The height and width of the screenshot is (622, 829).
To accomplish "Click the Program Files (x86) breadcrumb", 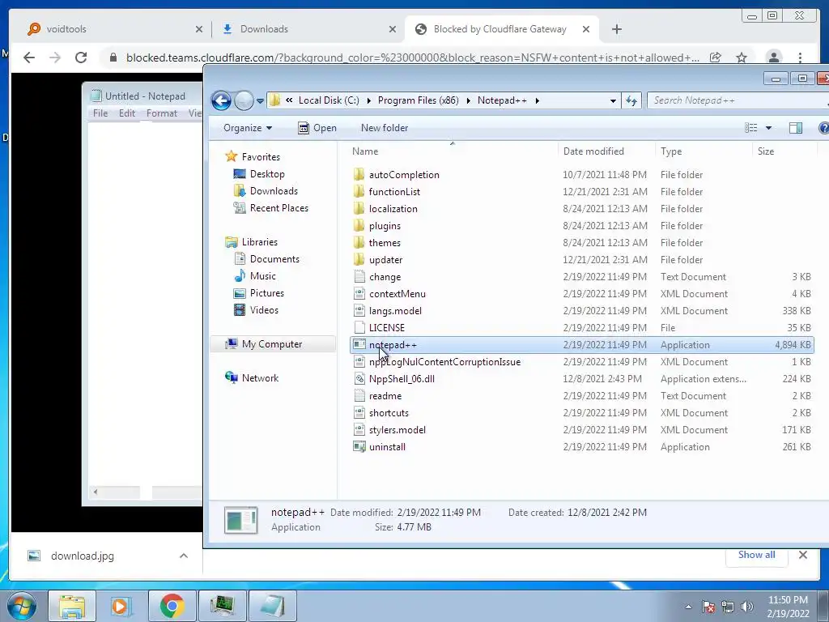I will pos(419,100).
